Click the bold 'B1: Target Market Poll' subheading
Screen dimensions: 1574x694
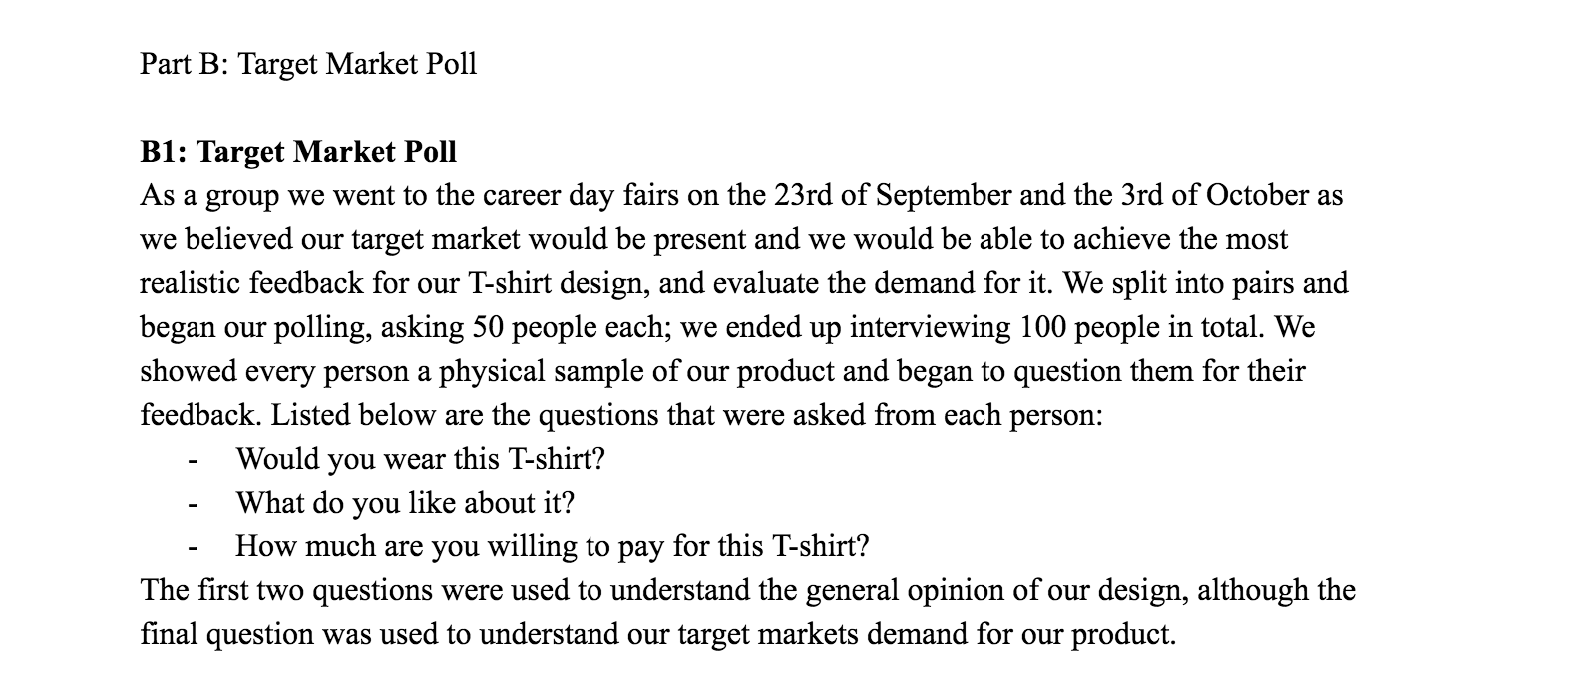click(298, 152)
